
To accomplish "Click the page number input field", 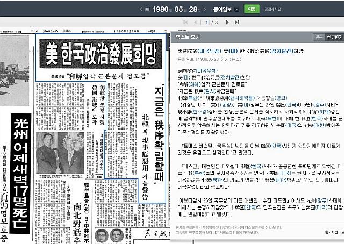I will point(205,23).
